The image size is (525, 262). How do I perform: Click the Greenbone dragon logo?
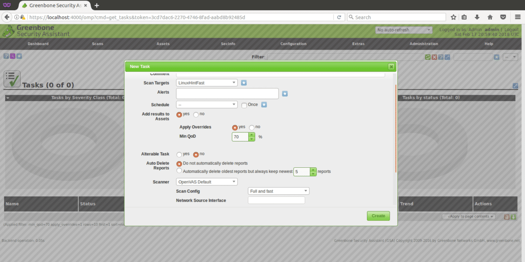pyautogui.click(x=8, y=31)
